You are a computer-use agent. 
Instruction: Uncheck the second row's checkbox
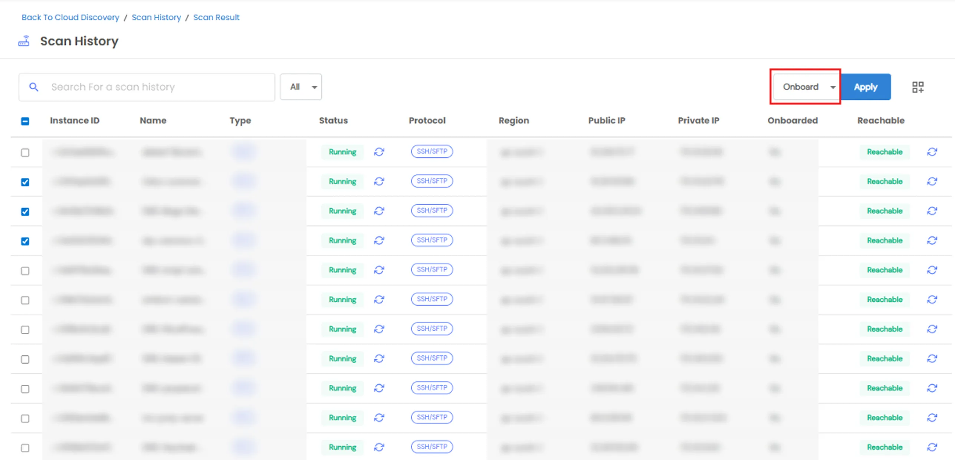pos(25,182)
